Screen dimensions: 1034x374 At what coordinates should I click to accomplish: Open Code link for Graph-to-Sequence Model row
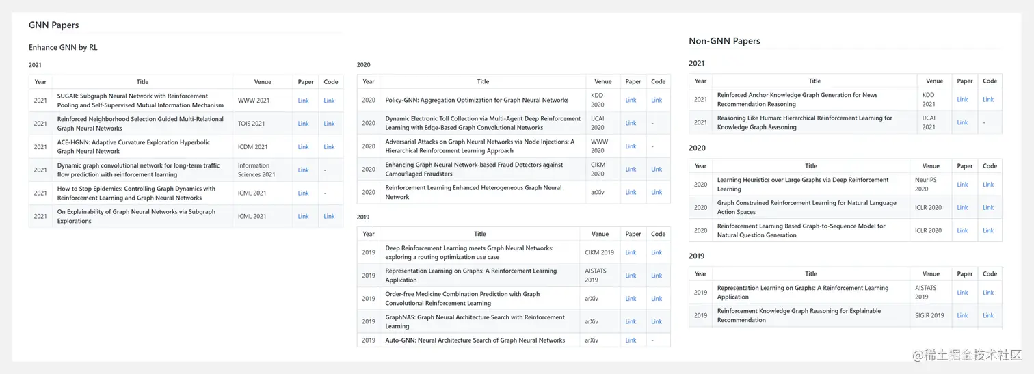point(988,231)
